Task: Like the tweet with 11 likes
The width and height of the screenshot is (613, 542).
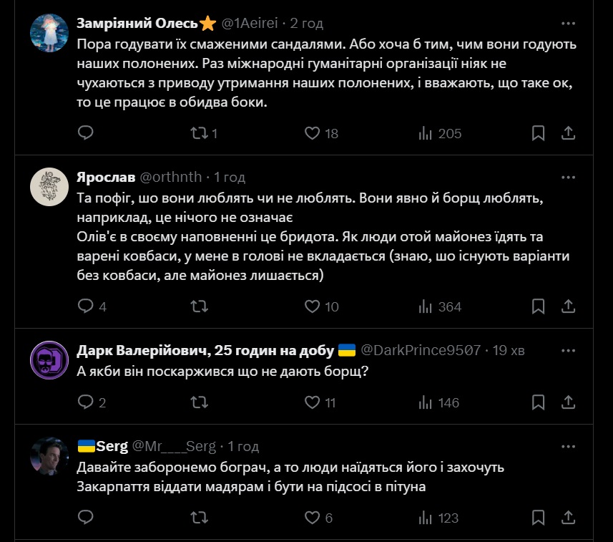Action: [312, 402]
